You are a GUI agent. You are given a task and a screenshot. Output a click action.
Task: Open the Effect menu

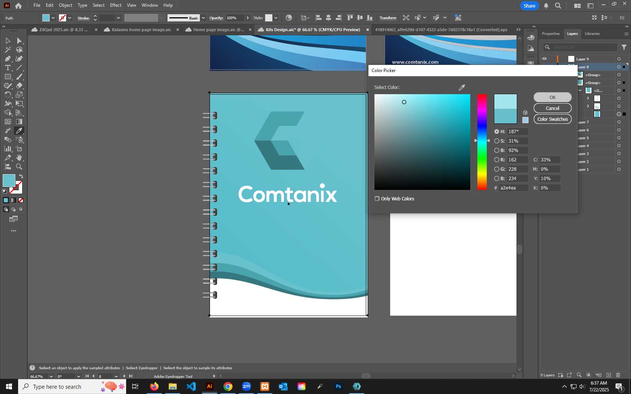[x=116, y=5]
